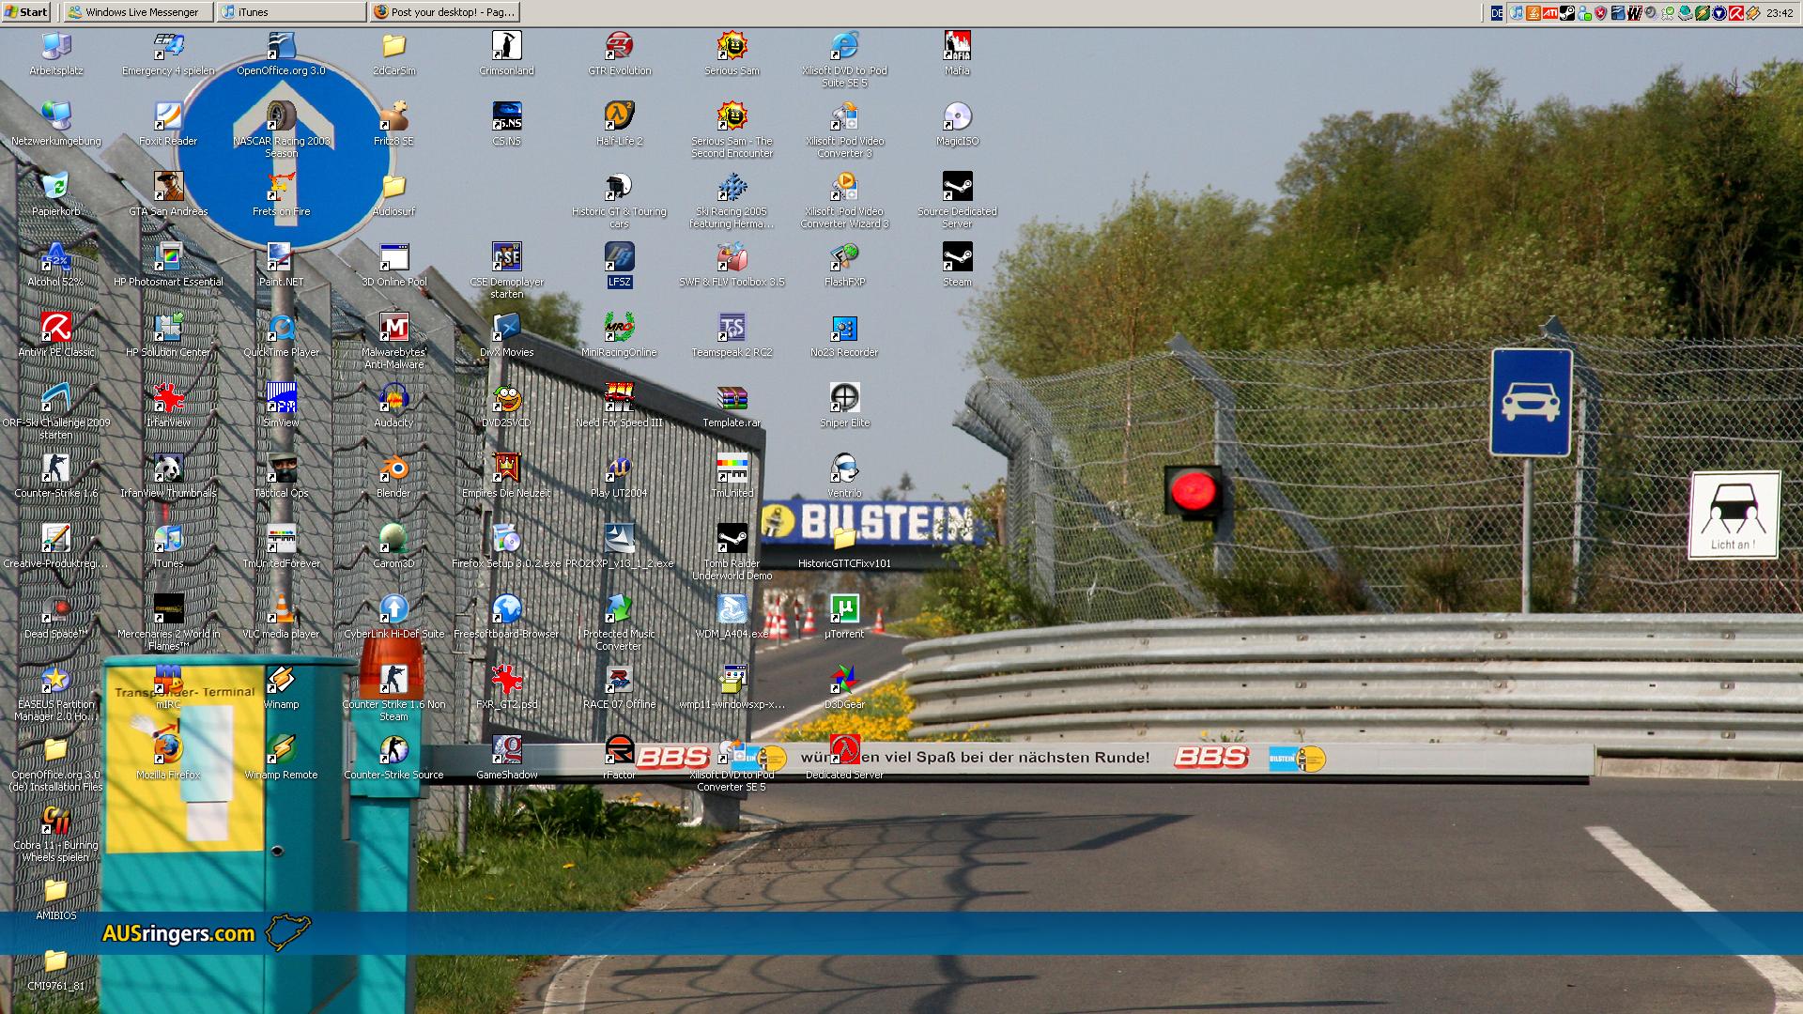Select the Papierkorb recycle bin
Screen dimensions: 1803x1014
click(x=55, y=187)
